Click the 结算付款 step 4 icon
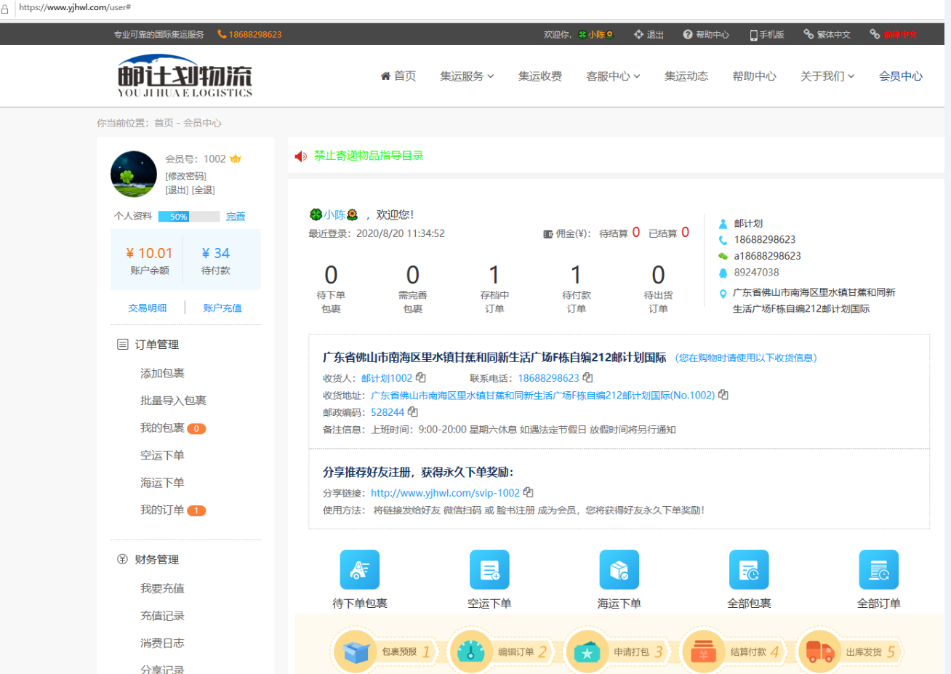951x674 pixels. (x=703, y=652)
